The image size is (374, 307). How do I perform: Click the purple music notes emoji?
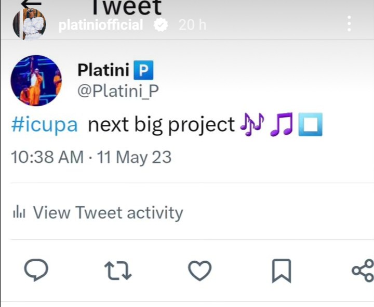click(x=253, y=125)
